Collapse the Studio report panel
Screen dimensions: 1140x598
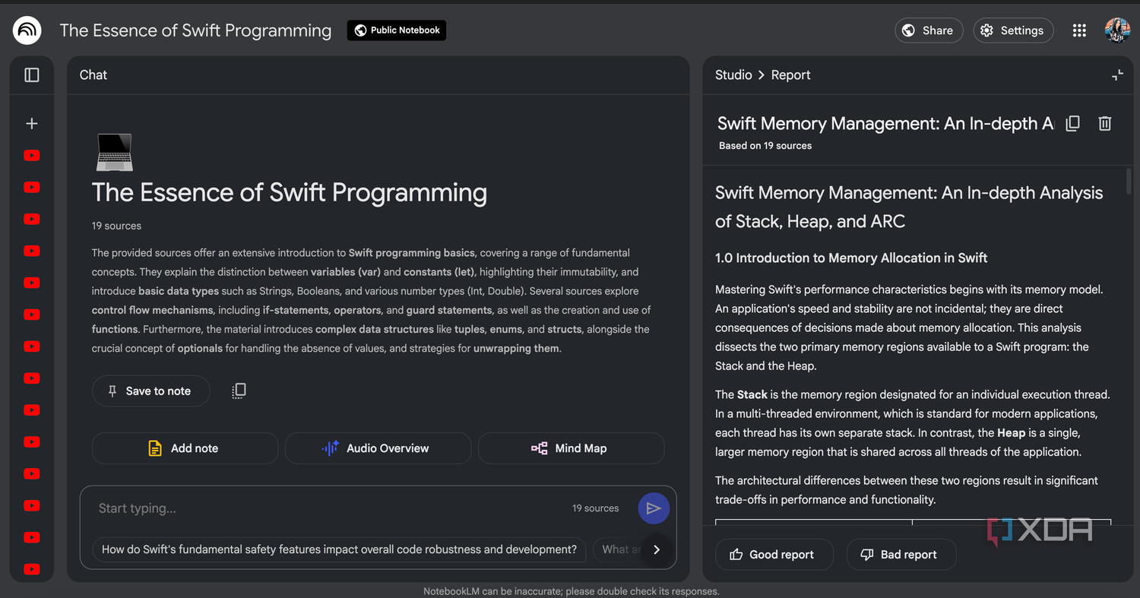(x=1117, y=74)
